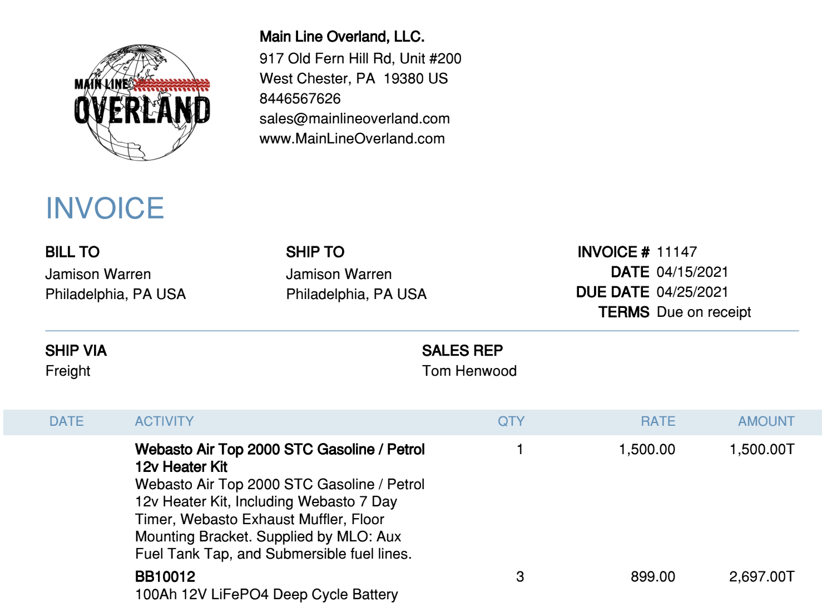The width and height of the screenshot is (822, 607).
Task: Select the phone number 8446567626
Action: point(300,98)
